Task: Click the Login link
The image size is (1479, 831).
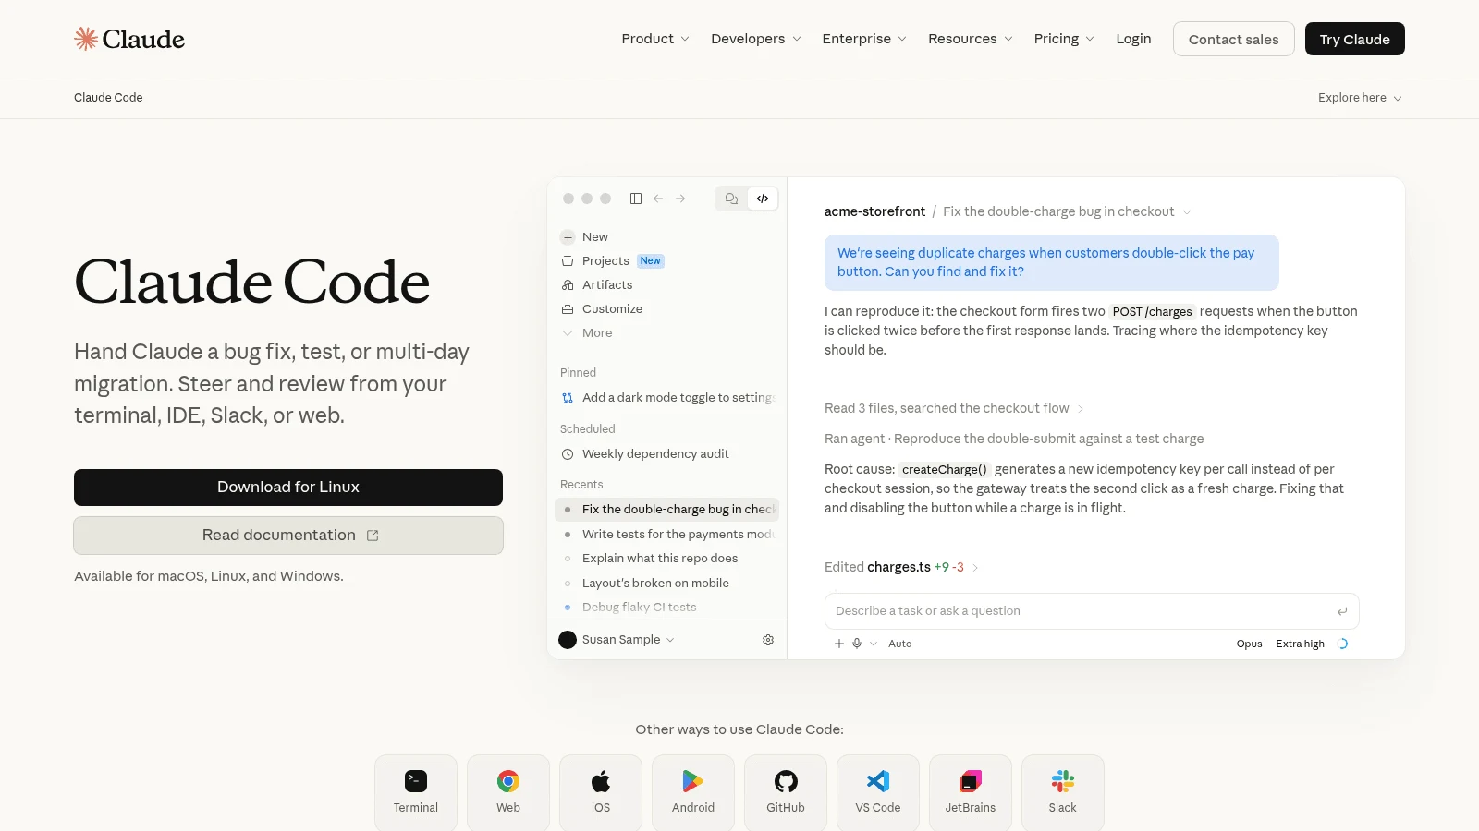Action: click(1133, 39)
